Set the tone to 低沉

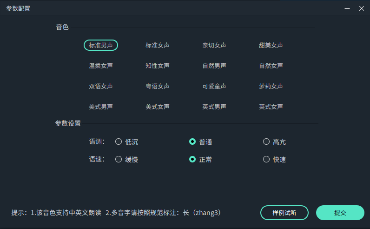119,141
